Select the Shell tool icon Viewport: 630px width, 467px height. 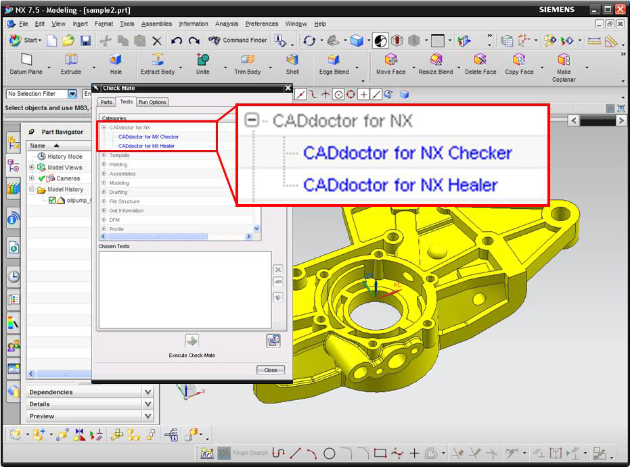coord(292,61)
